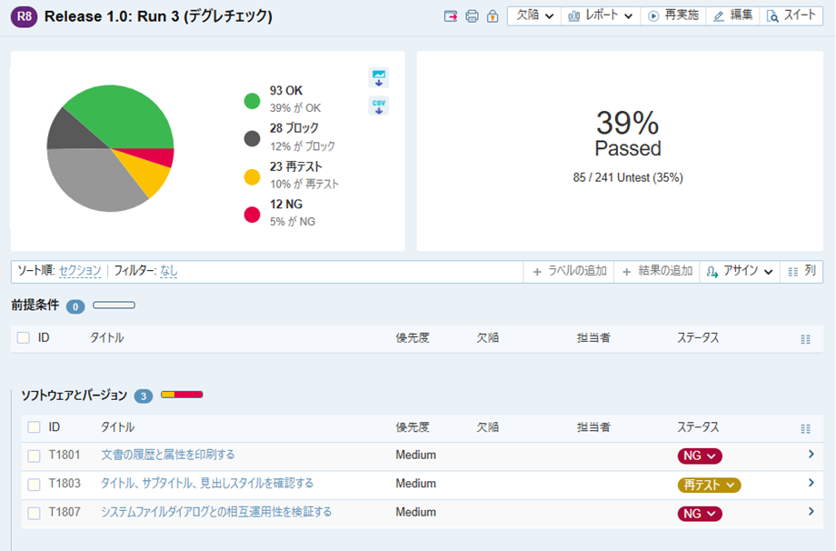Select all tests in ソフトウェアとバージョン section

[34, 427]
